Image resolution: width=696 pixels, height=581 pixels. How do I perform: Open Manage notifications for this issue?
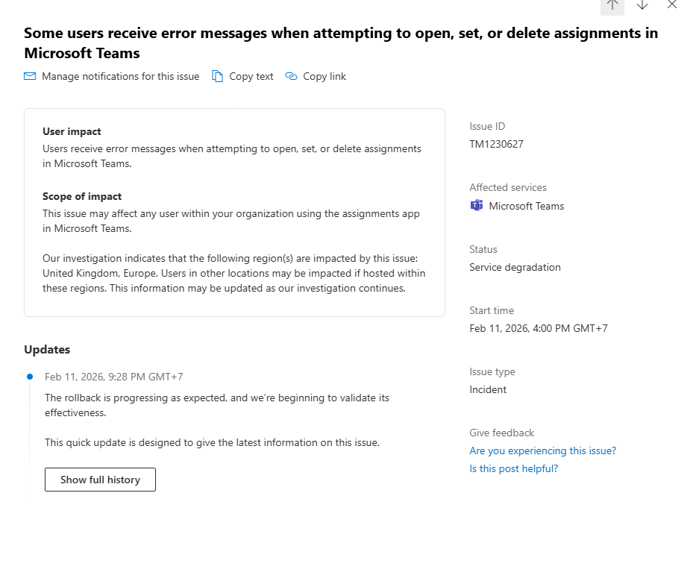(120, 76)
